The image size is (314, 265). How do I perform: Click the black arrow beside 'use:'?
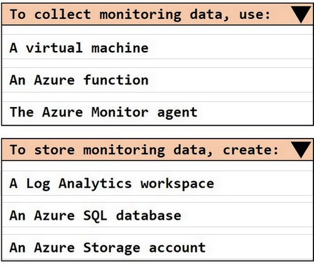301,14
